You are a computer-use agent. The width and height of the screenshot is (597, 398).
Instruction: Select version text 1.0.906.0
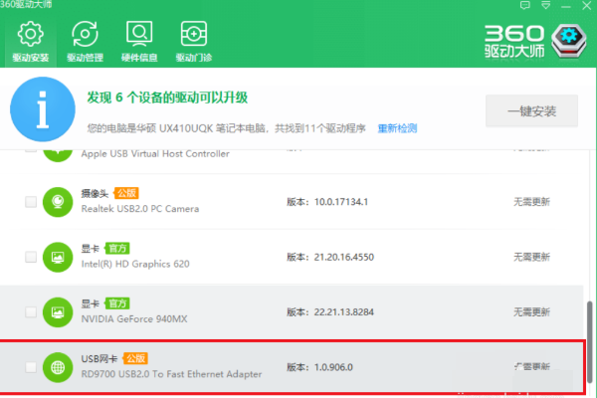click(x=333, y=367)
